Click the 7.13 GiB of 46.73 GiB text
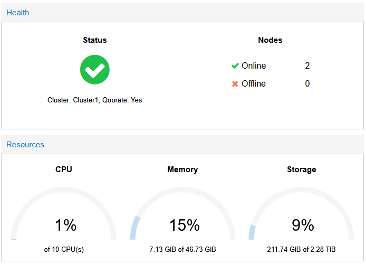The height and width of the screenshot is (264, 366). (x=182, y=250)
